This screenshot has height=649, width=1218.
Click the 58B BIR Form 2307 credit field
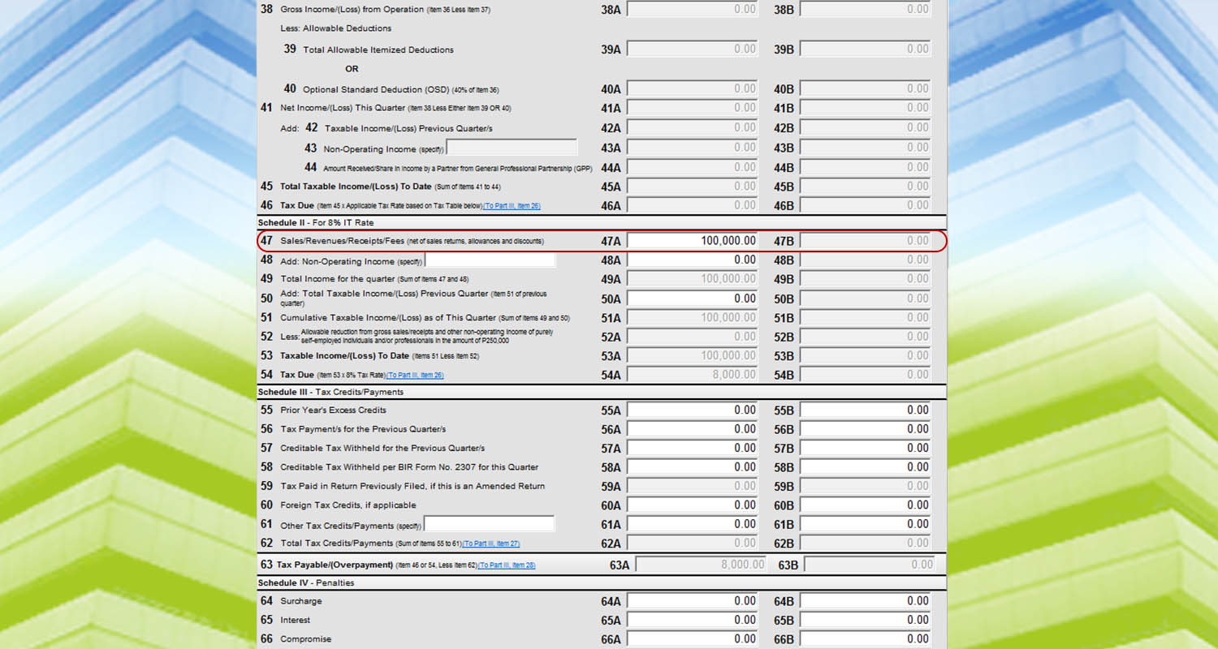pyautogui.click(x=866, y=467)
